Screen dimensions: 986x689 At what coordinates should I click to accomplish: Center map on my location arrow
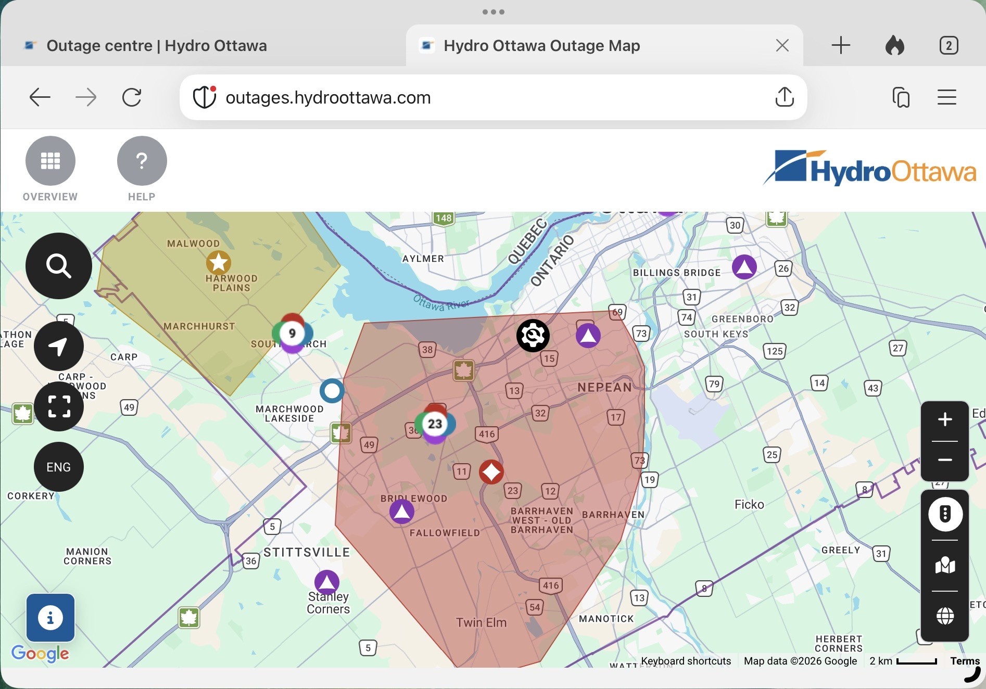click(x=59, y=346)
